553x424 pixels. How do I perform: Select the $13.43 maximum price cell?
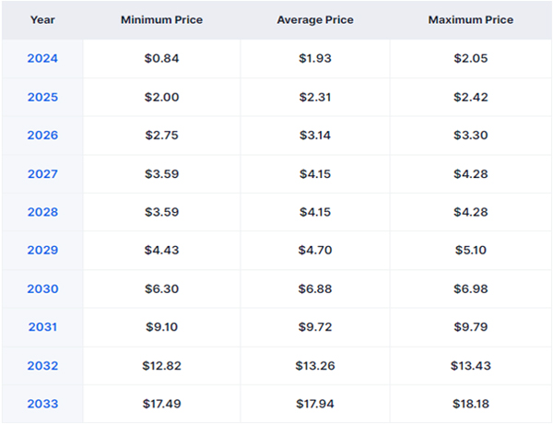click(x=471, y=366)
